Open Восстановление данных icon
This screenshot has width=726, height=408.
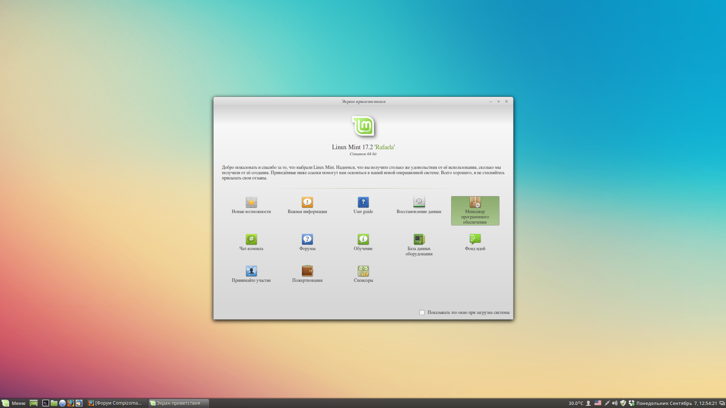[419, 202]
